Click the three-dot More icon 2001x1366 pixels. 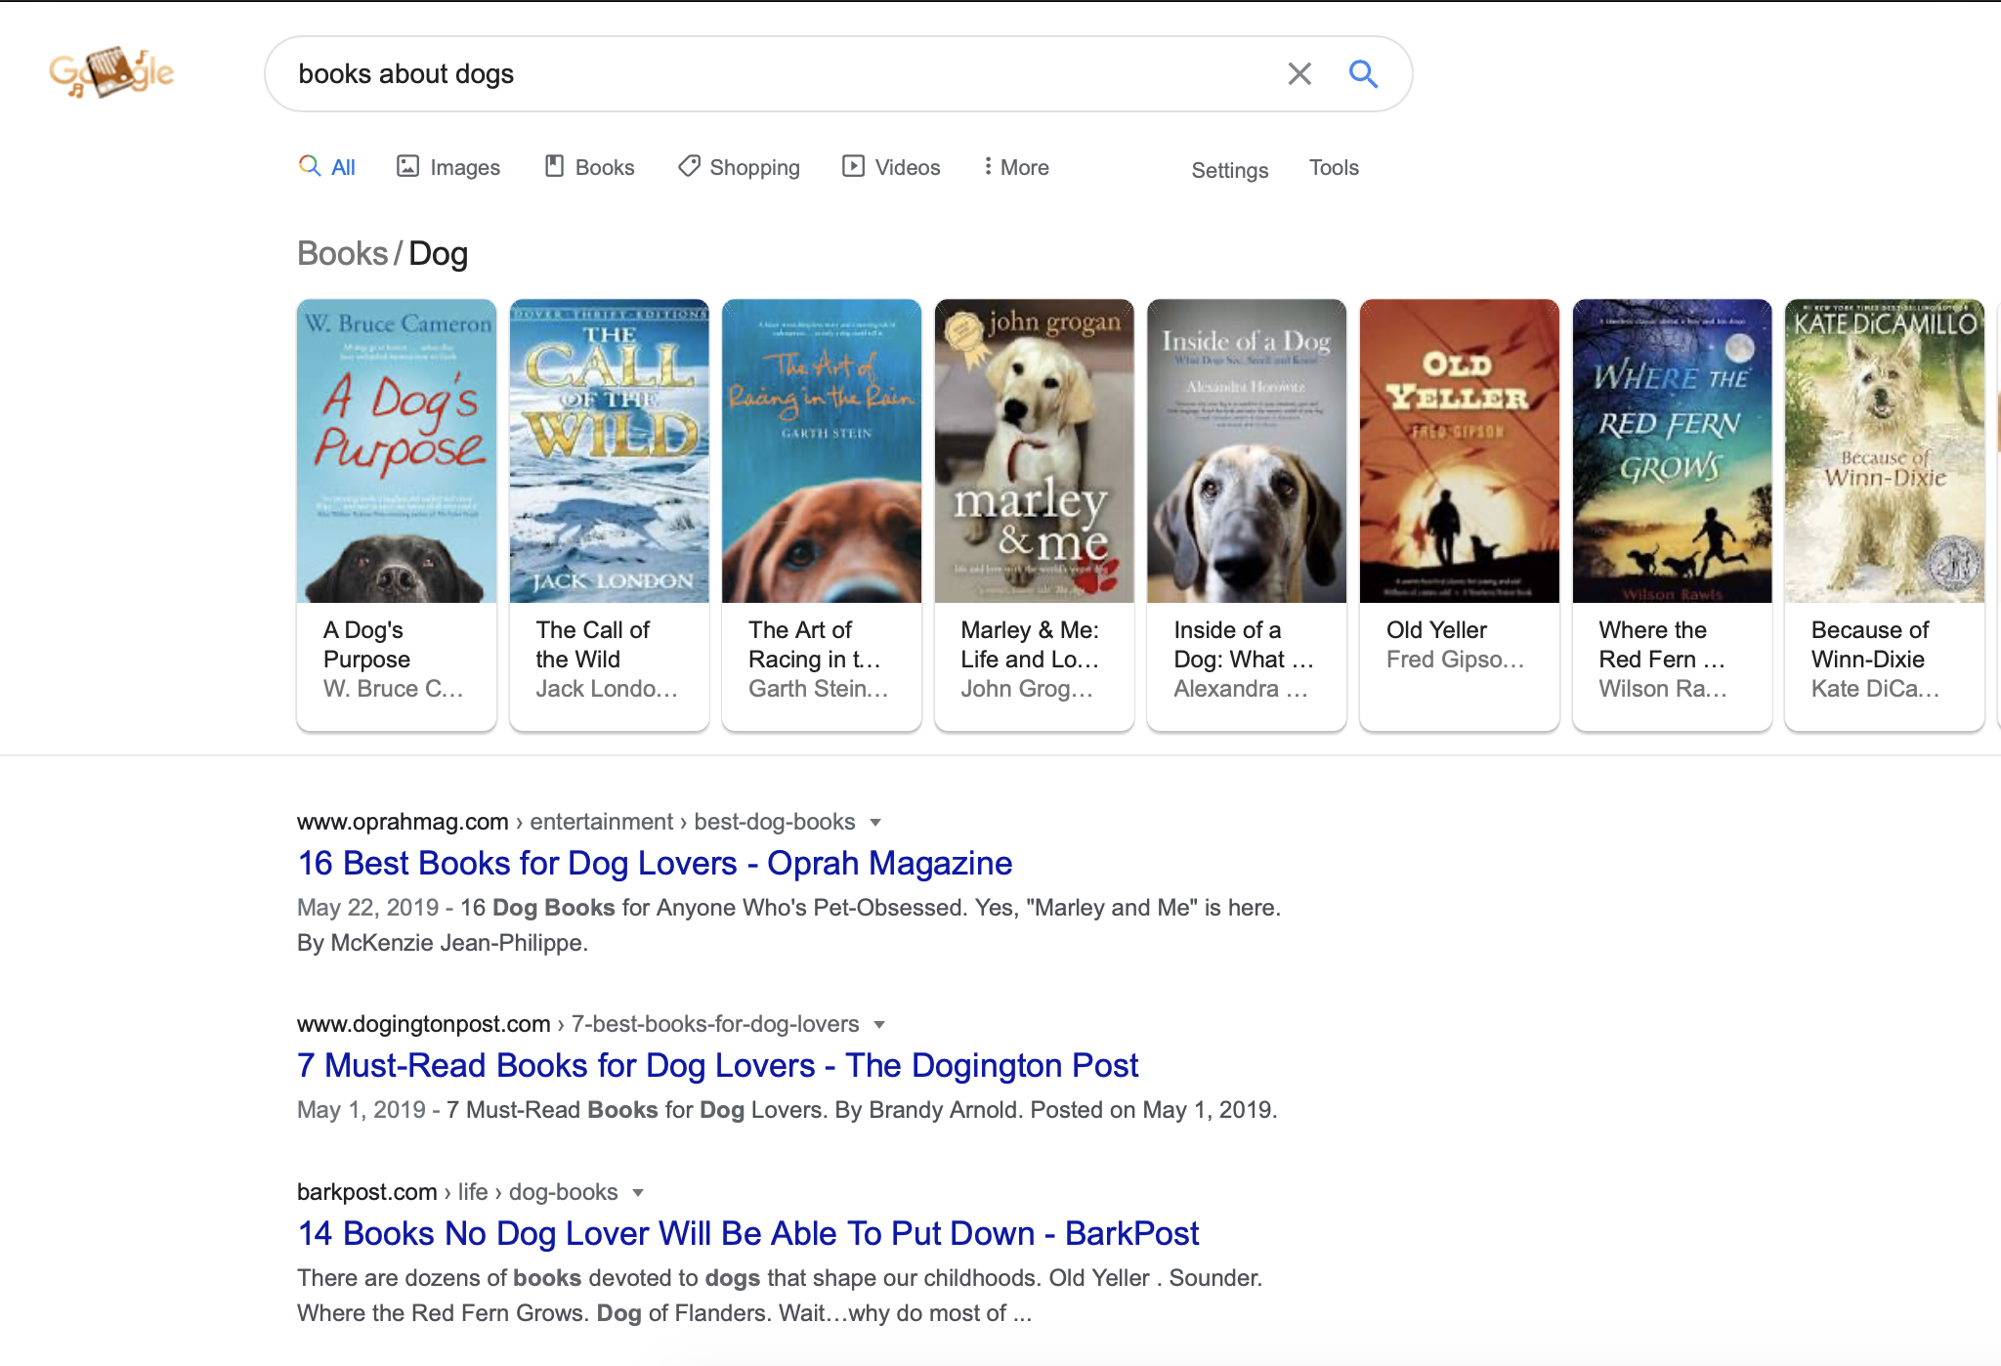coord(988,166)
